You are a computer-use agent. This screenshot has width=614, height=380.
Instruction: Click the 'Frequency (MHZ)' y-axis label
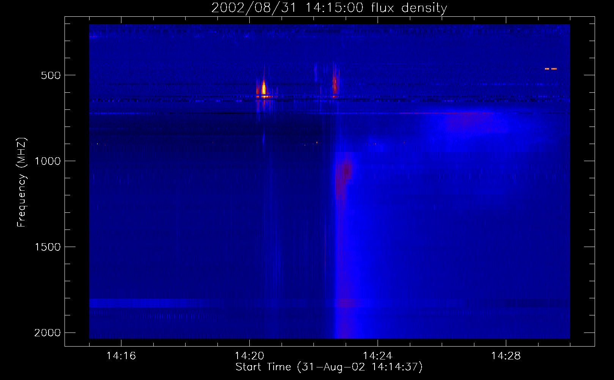pos(22,182)
